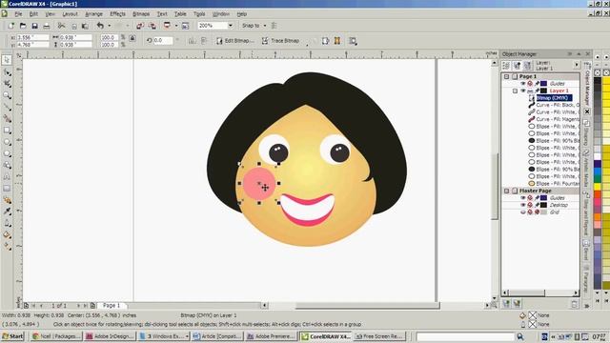Viewport: 610px width, 343px height.
Task: Open the undo history dropdown arrow
Action: (109, 26)
